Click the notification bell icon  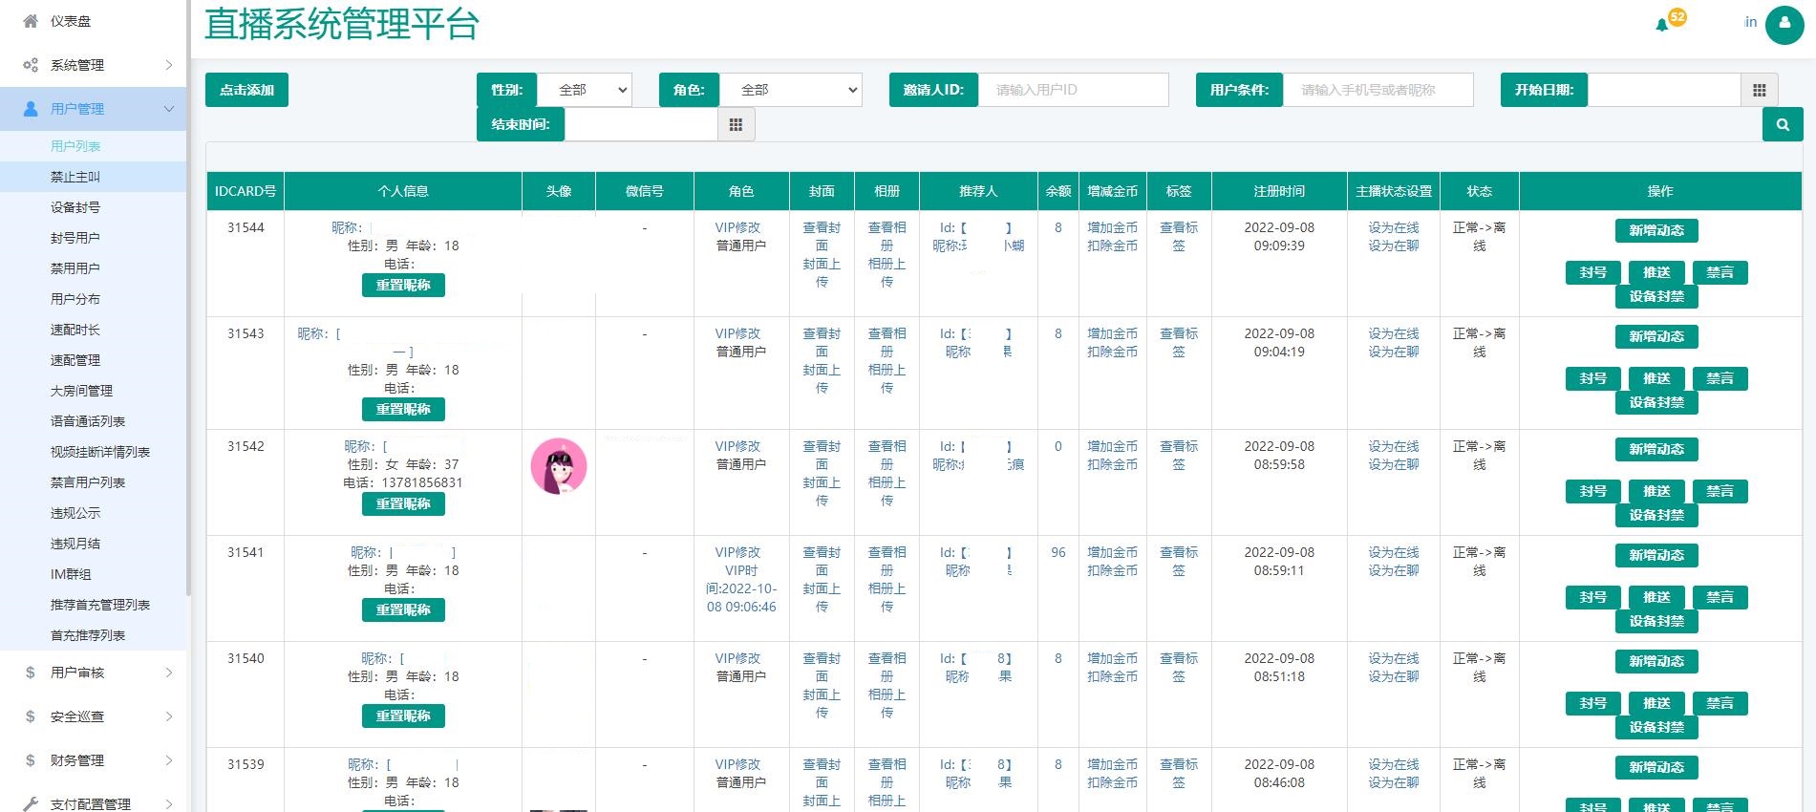point(1662,25)
